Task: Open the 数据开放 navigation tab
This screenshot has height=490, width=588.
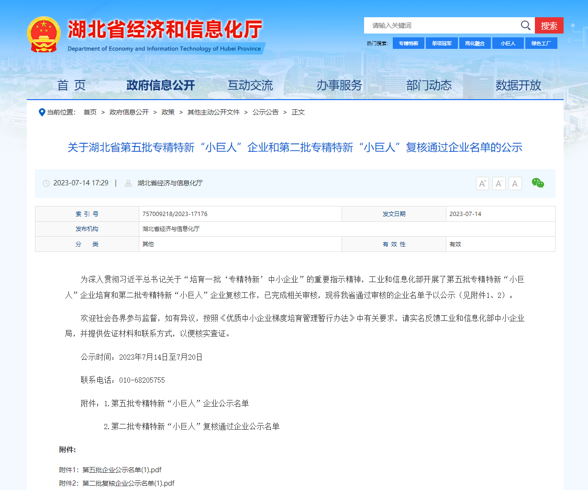Action: tap(518, 85)
